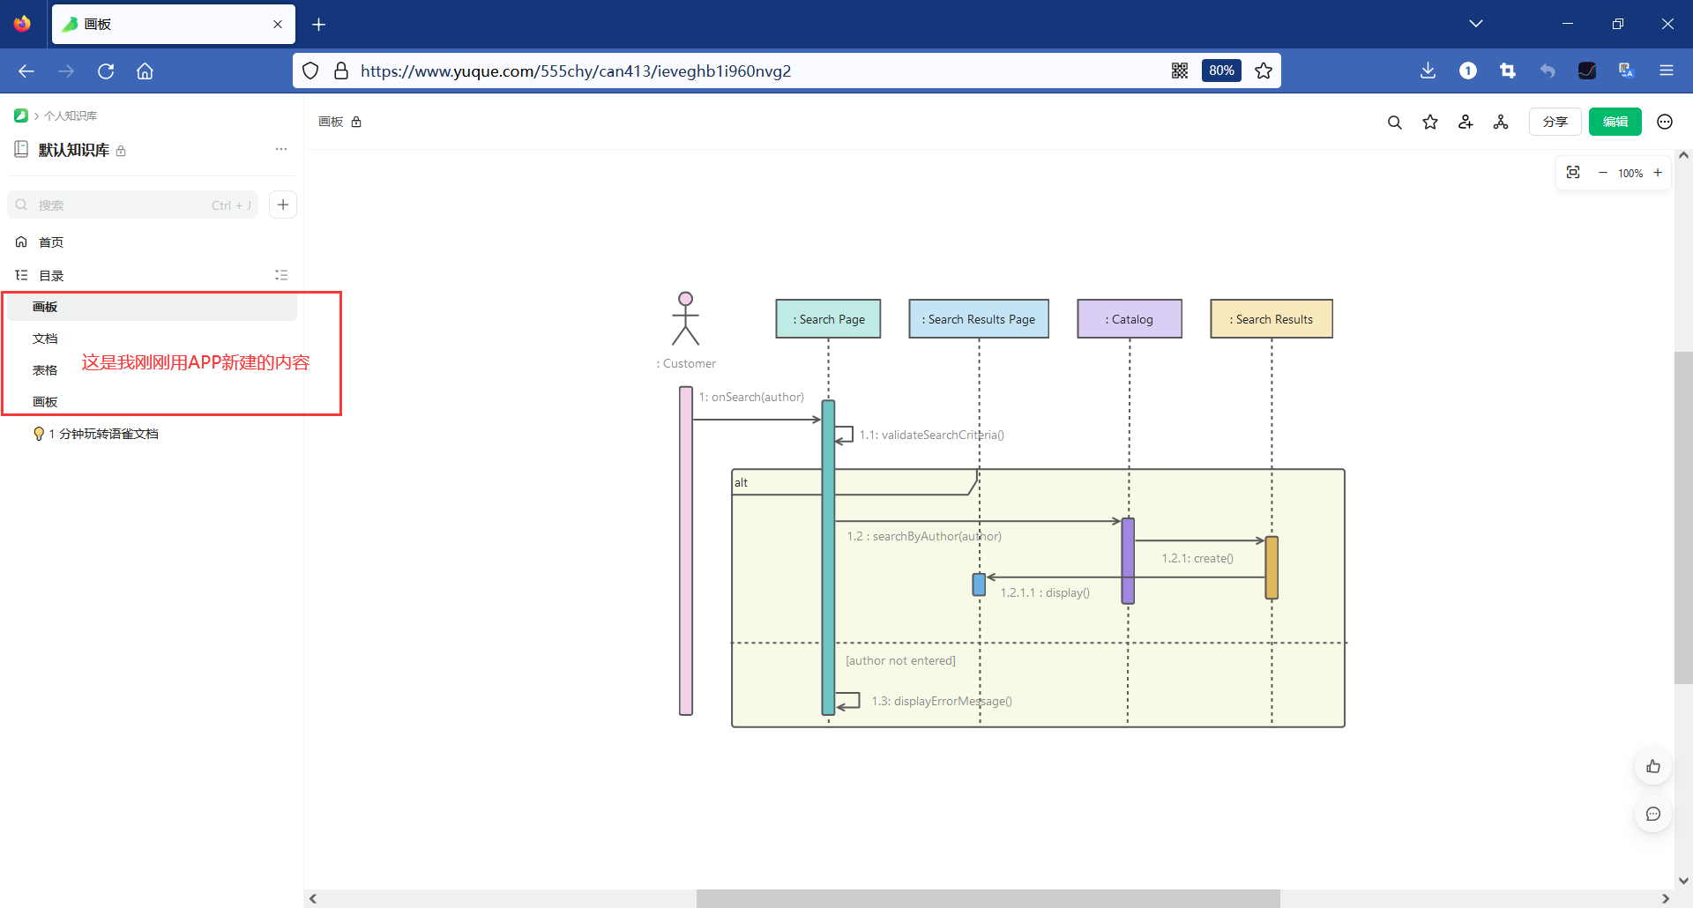Open the add collaborator icon
This screenshot has width=1693, height=908.
[x=1466, y=123]
